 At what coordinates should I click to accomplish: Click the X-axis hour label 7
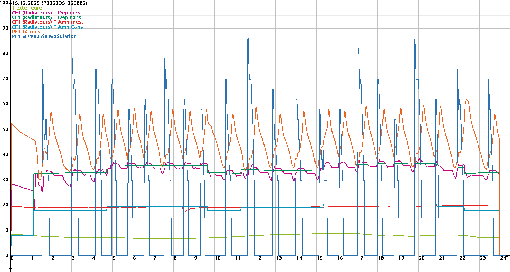(155, 258)
